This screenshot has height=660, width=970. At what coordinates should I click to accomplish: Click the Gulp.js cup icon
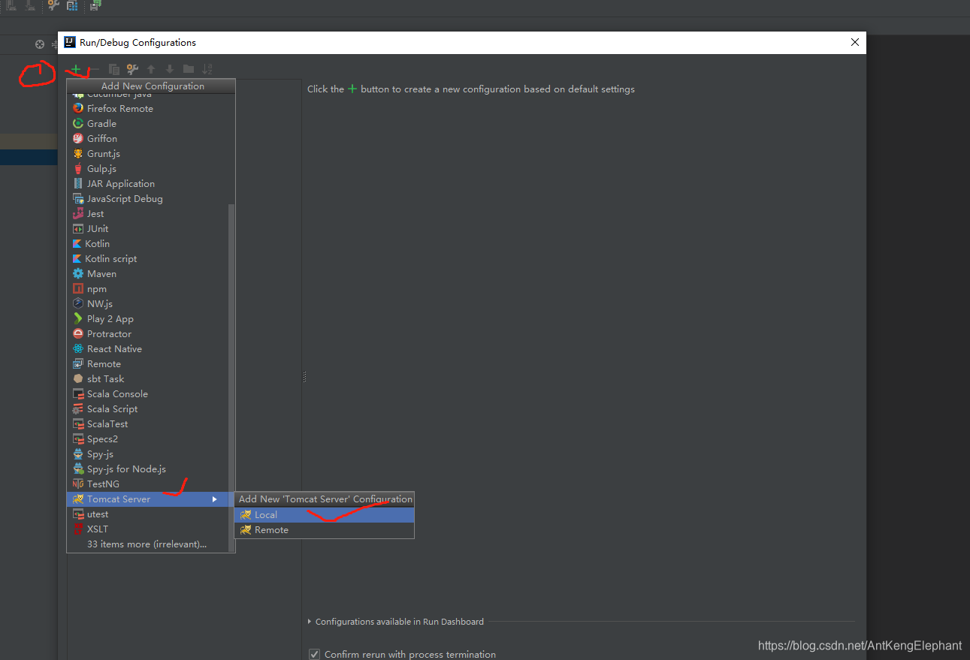pos(78,168)
